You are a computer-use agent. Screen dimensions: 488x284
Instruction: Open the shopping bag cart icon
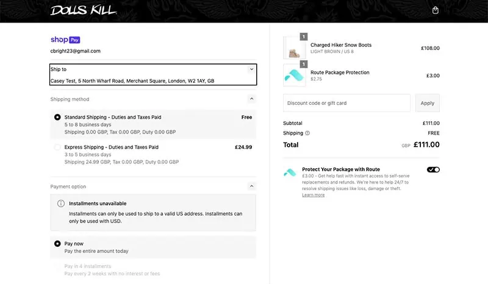435,10
